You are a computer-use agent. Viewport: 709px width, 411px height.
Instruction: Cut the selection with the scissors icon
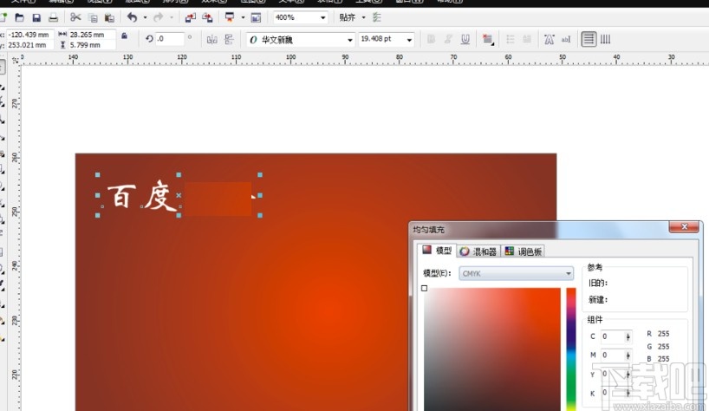[x=75, y=17]
